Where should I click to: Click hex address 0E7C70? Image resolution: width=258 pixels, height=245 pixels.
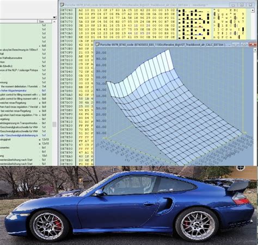point(66,22)
